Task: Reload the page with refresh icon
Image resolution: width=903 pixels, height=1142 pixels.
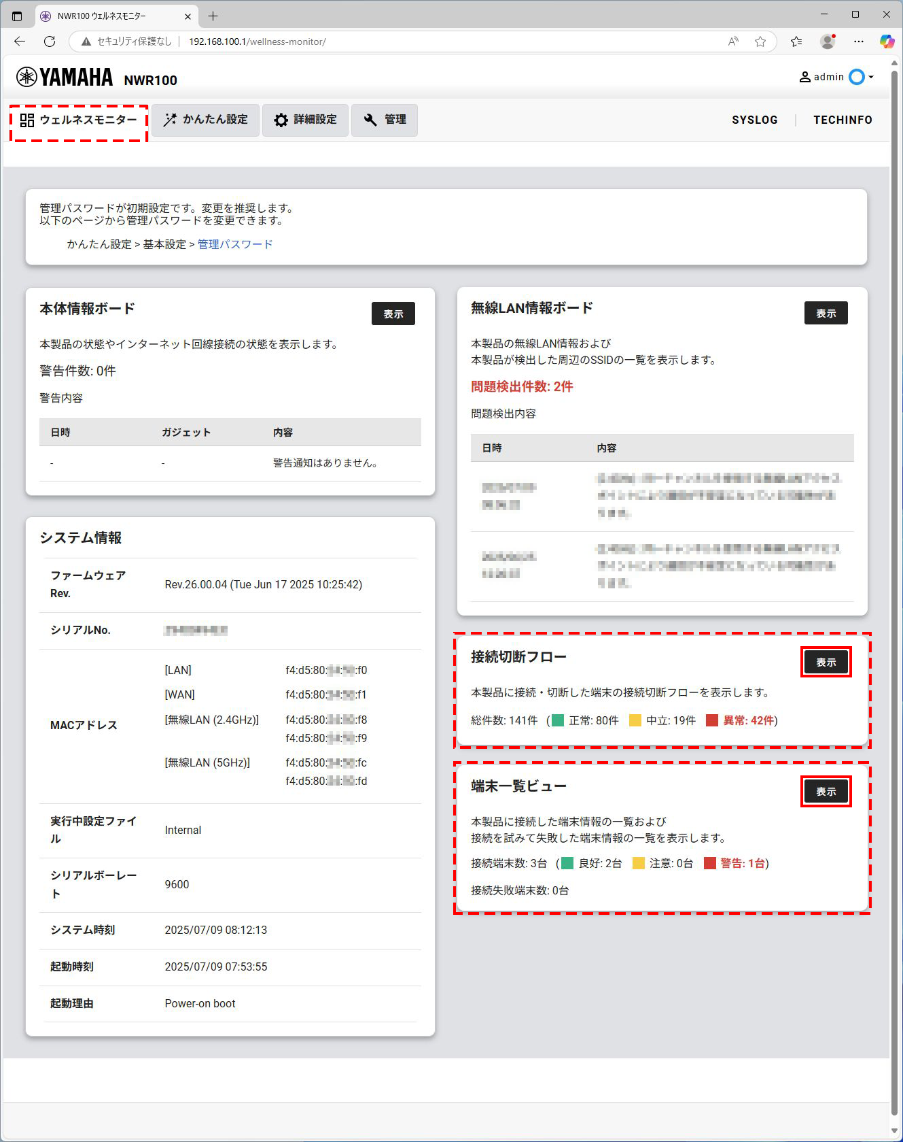Action: click(50, 41)
